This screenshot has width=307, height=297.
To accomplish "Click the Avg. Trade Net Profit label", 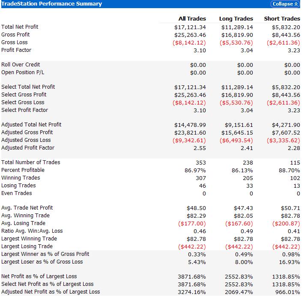I will [x=27, y=208].
